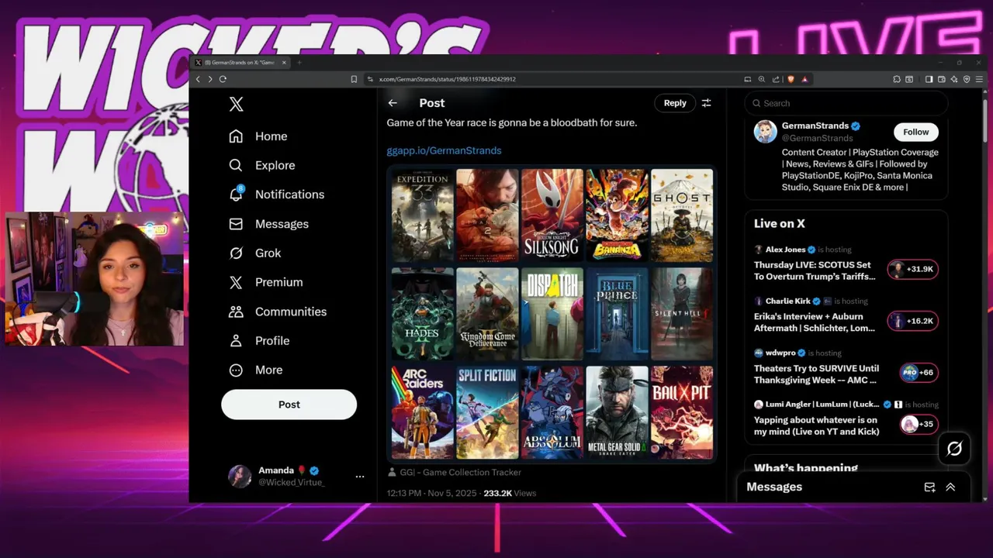Select the GermanStrands browser tab
This screenshot has width=993, height=558.
(239, 63)
